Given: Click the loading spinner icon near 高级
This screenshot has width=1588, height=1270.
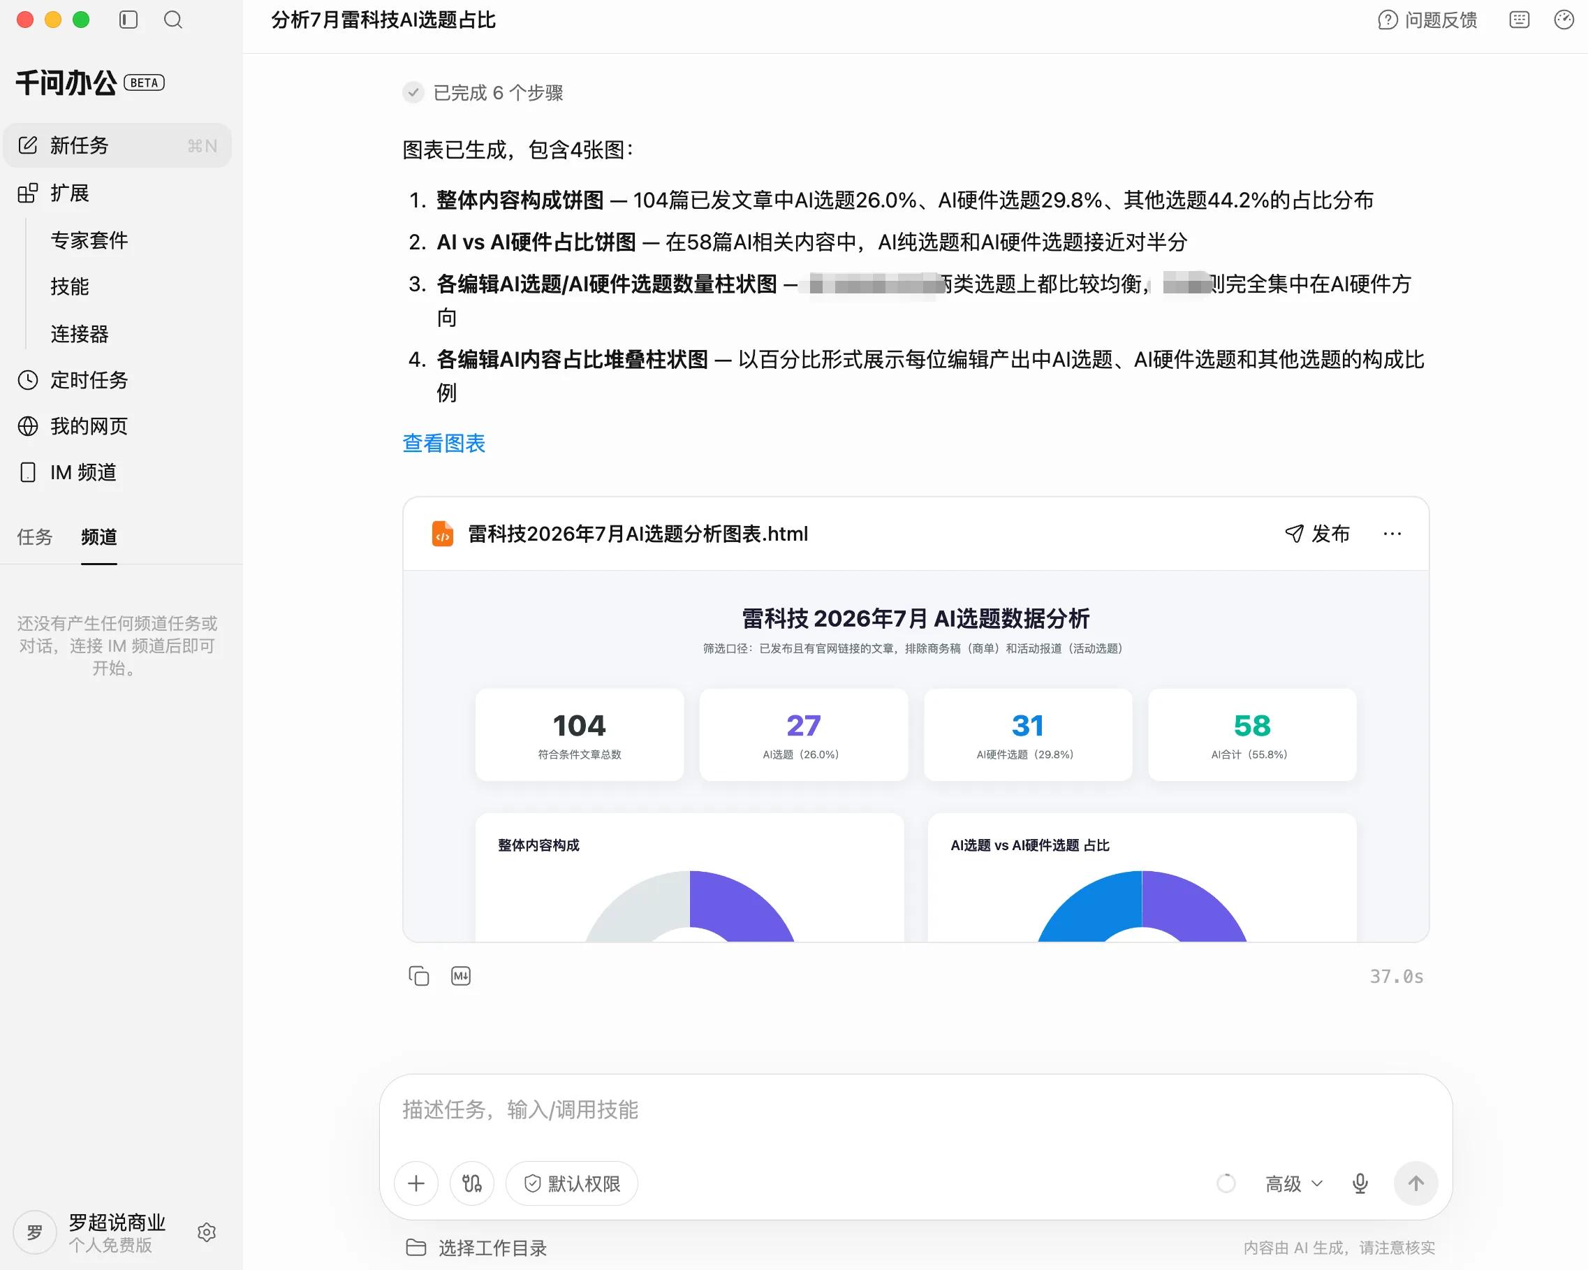Looking at the screenshot, I should point(1226,1184).
